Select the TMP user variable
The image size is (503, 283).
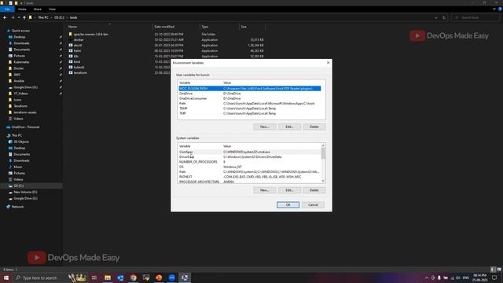250,113
